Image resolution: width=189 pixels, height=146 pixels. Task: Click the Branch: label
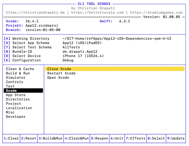point(13,30)
